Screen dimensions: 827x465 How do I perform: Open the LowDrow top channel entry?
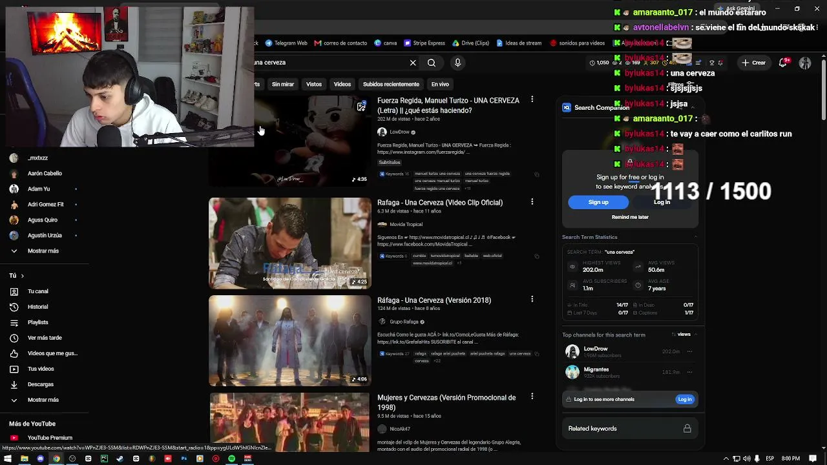596,349
